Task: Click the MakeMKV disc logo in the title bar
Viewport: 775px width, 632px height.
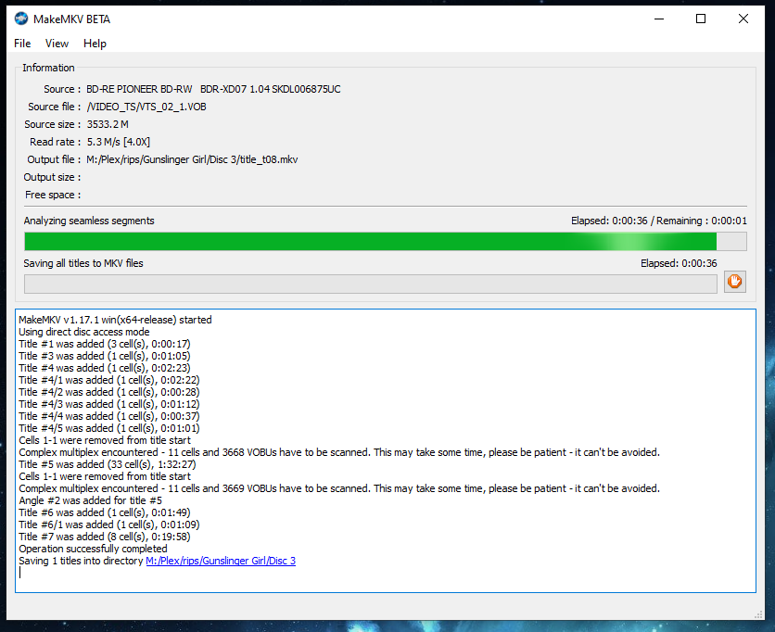Action: (20, 18)
